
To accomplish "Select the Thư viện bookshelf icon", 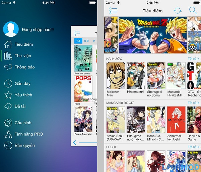I will click(8, 56).
